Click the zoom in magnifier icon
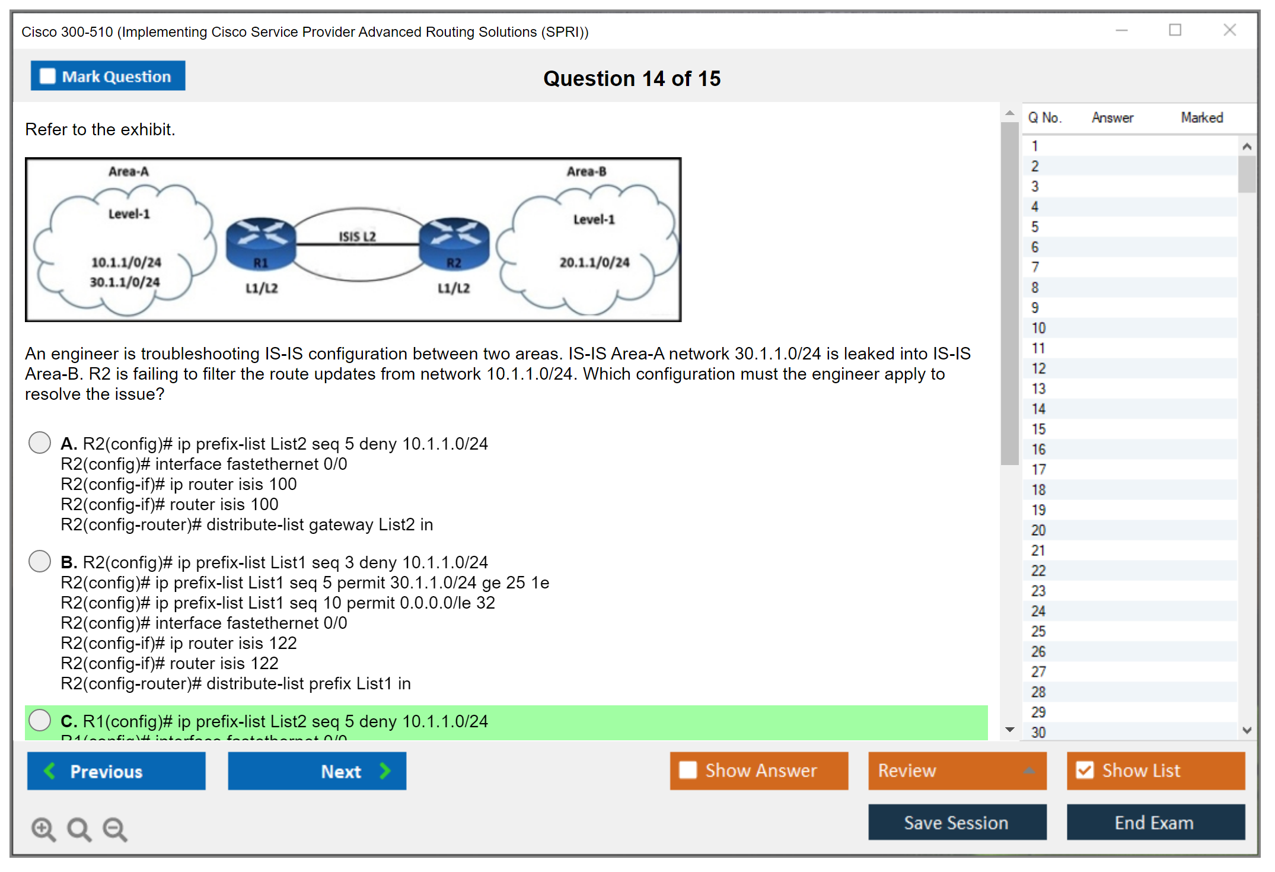Image resolution: width=1275 pixels, height=872 pixels. coord(43,829)
